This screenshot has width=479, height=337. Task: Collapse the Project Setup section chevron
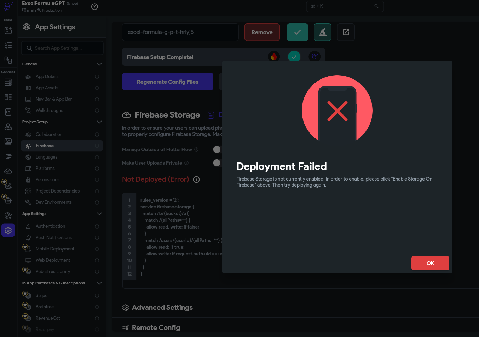tap(99, 122)
